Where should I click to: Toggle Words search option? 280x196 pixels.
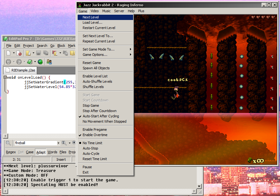52,152
